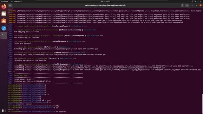Expand the Terminal app menu
Screen dimensions: 203x114
[16, 1]
